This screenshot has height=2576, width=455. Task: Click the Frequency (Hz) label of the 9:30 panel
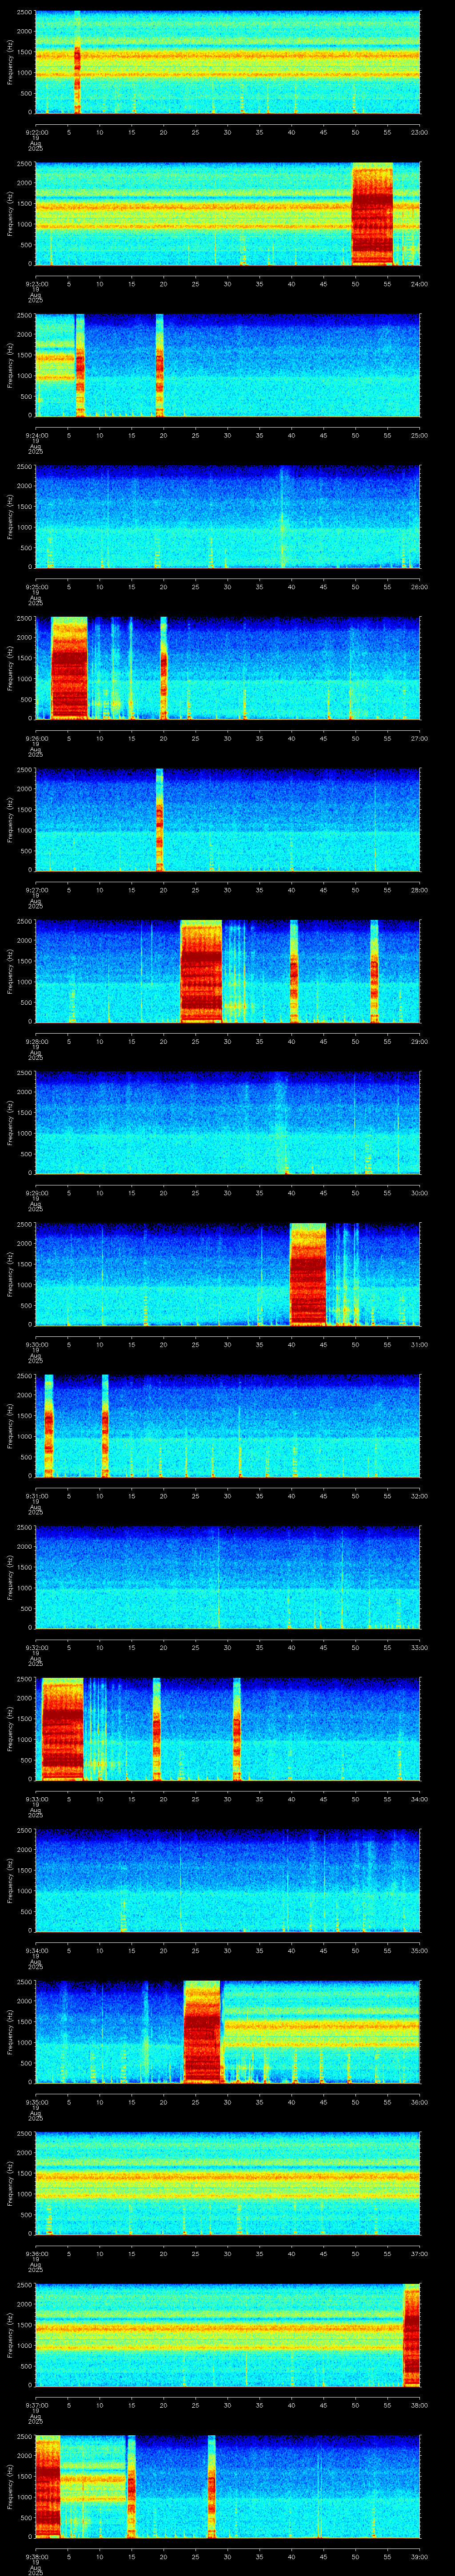[x=10, y=1275]
